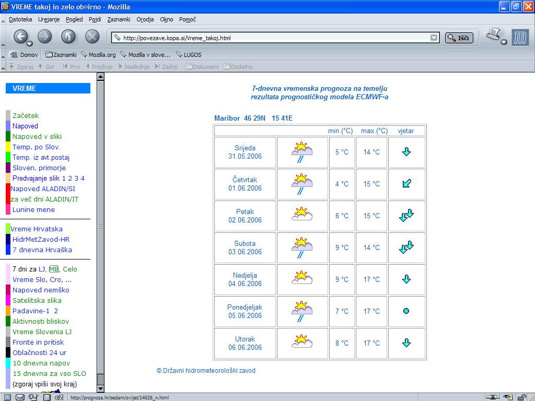Open Address Book from status bar icon
535x401 pixels.
(x=33, y=397)
